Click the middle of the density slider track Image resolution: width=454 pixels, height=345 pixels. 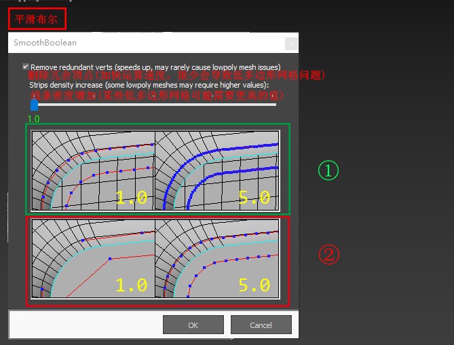(155, 105)
